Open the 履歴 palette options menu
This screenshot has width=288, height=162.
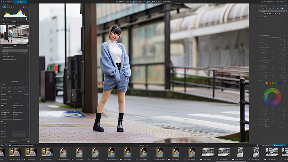(x=28, y=45)
